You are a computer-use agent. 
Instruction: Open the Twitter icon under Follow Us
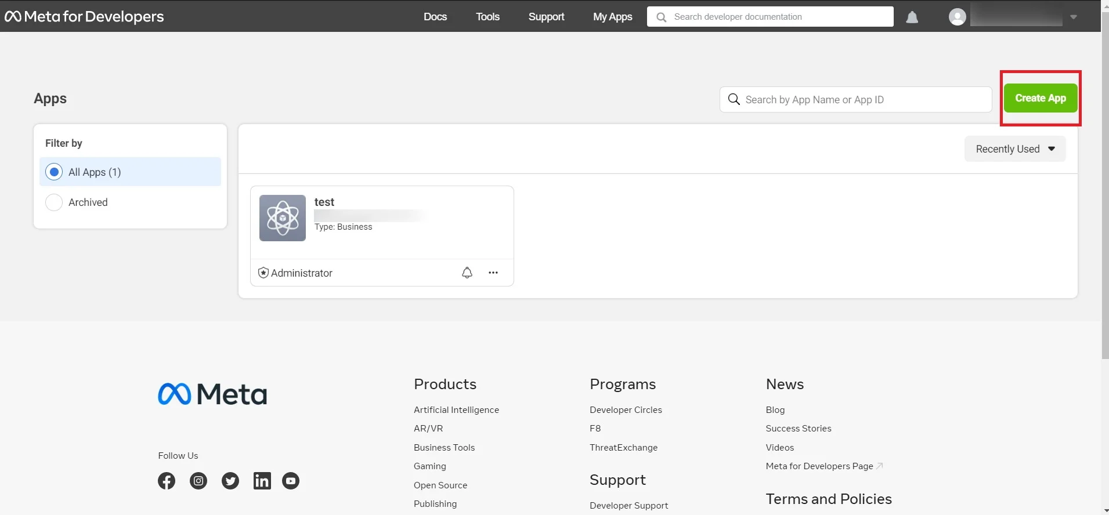[x=230, y=481]
